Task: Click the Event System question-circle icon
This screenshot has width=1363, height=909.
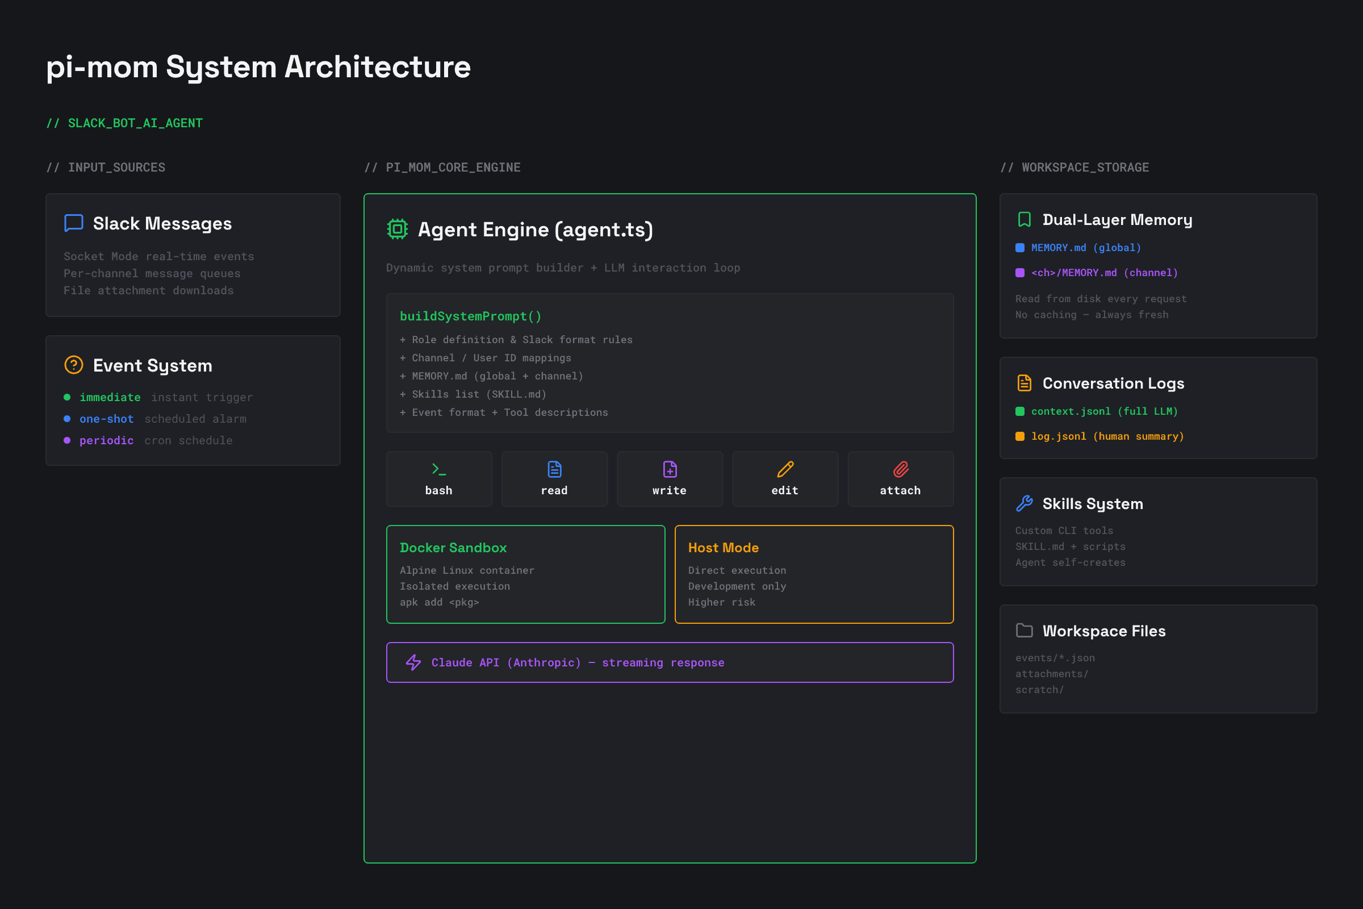Action: (74, 365)
